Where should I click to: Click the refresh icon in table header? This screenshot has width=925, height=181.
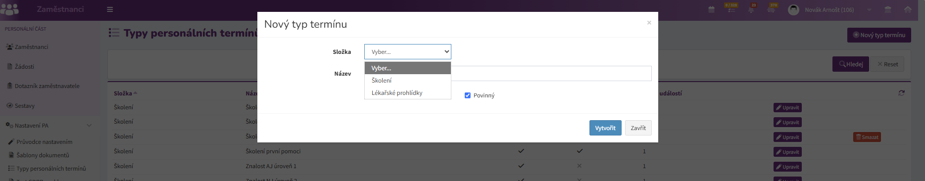point(901,93)
